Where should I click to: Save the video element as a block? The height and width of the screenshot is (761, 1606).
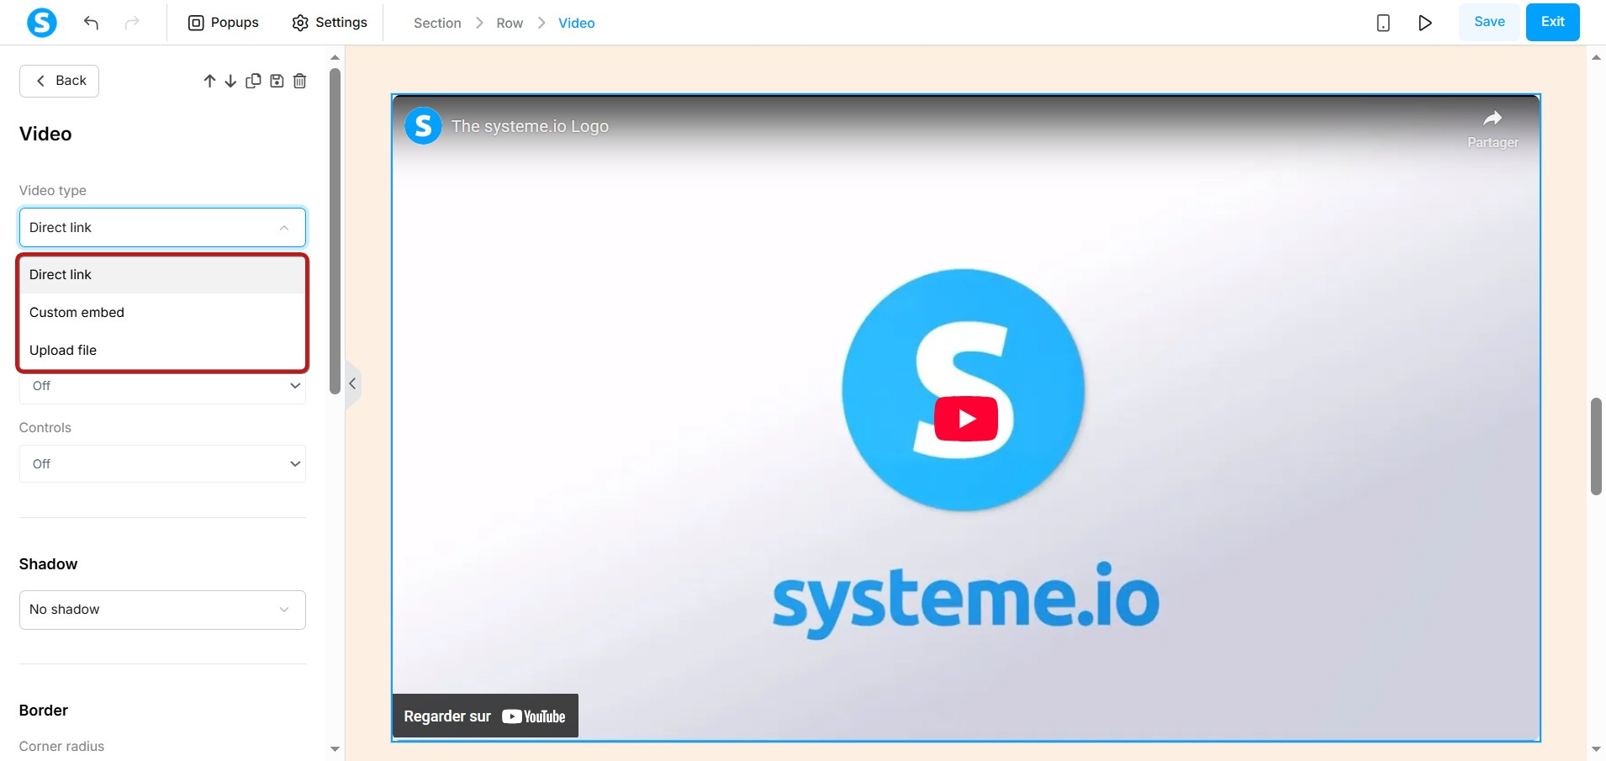tap(277, 81)
